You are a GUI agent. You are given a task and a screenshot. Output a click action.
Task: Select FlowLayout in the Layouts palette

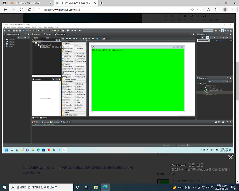click(79, 67)
